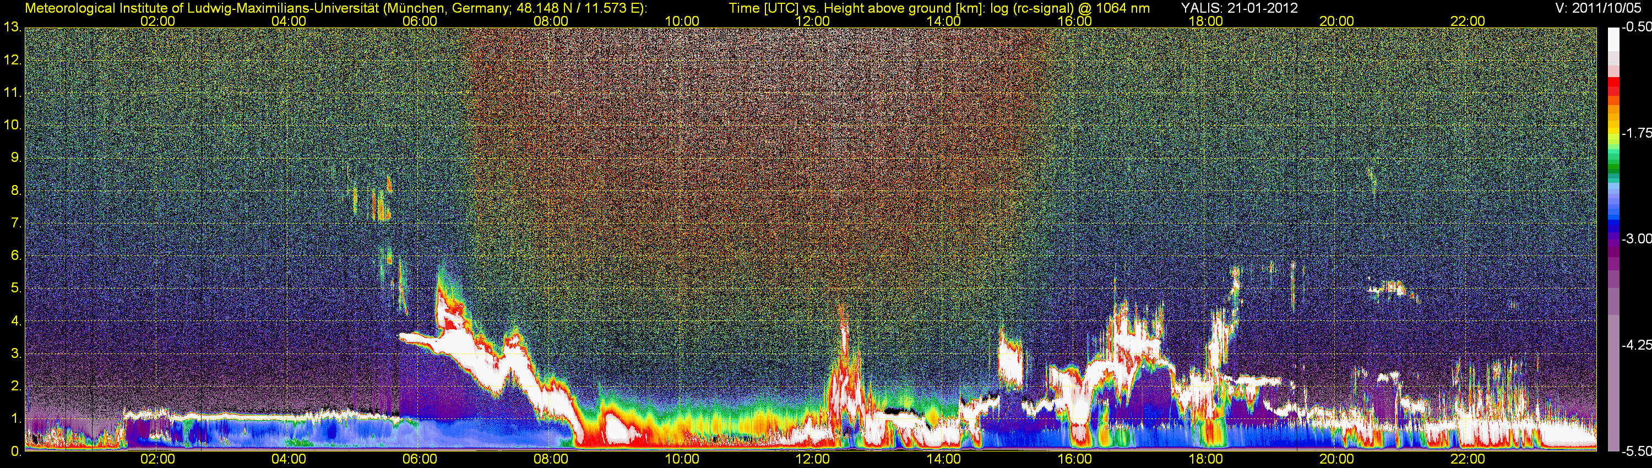
Task: Click the 20:00 label on the bottom time axis
Action: tap(1336, 459)
